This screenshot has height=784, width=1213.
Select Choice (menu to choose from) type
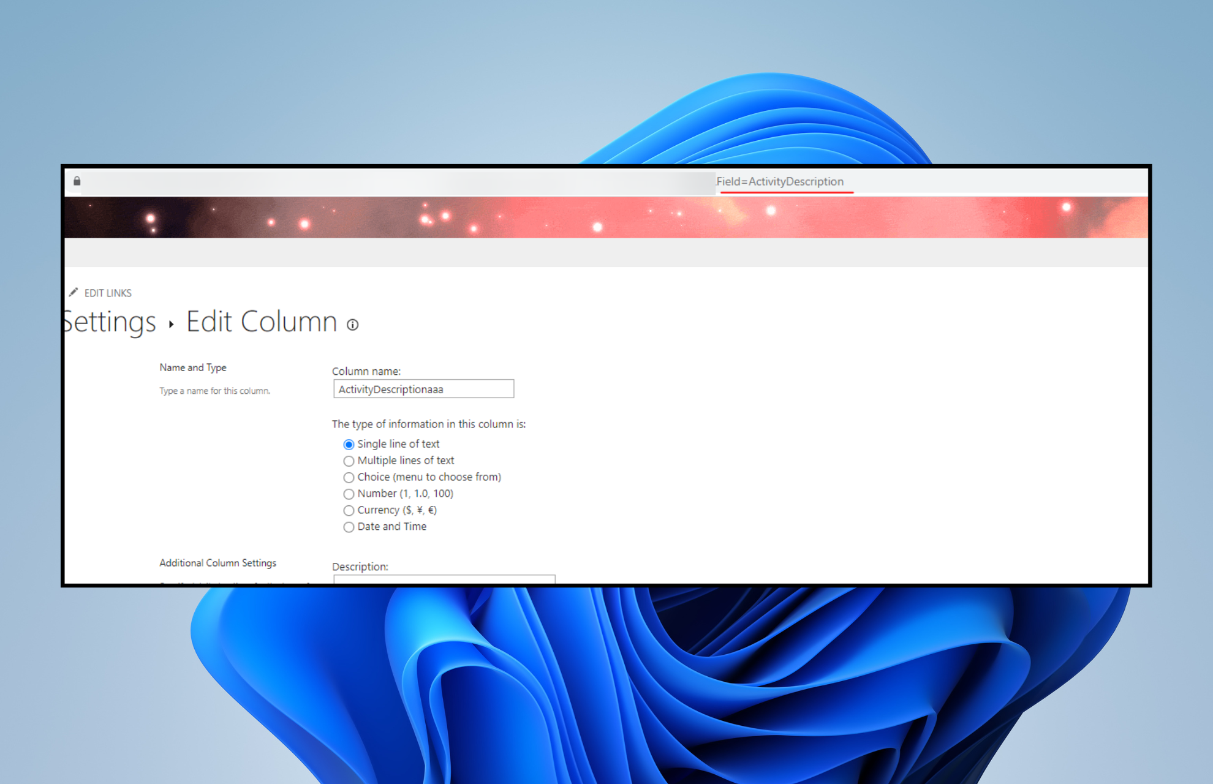pyautogui.click(x=349, y=477)
